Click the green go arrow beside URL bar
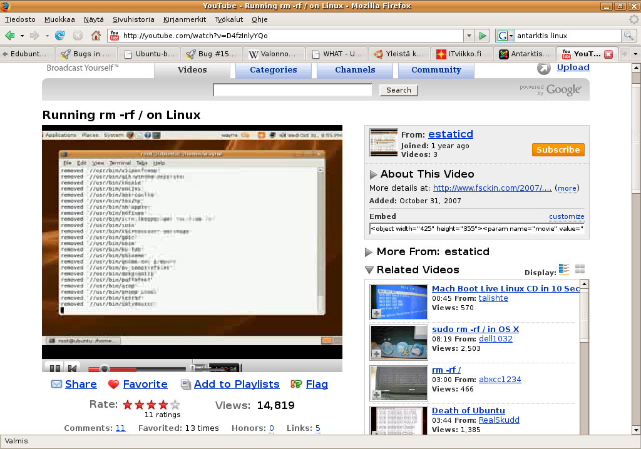Image resolution: width=641 pixels, height=449 pixels. (x=483, y=36)
